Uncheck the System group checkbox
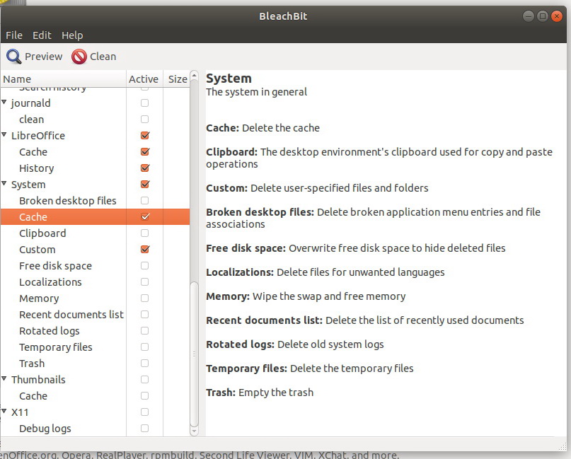 [x=145, y=184]
